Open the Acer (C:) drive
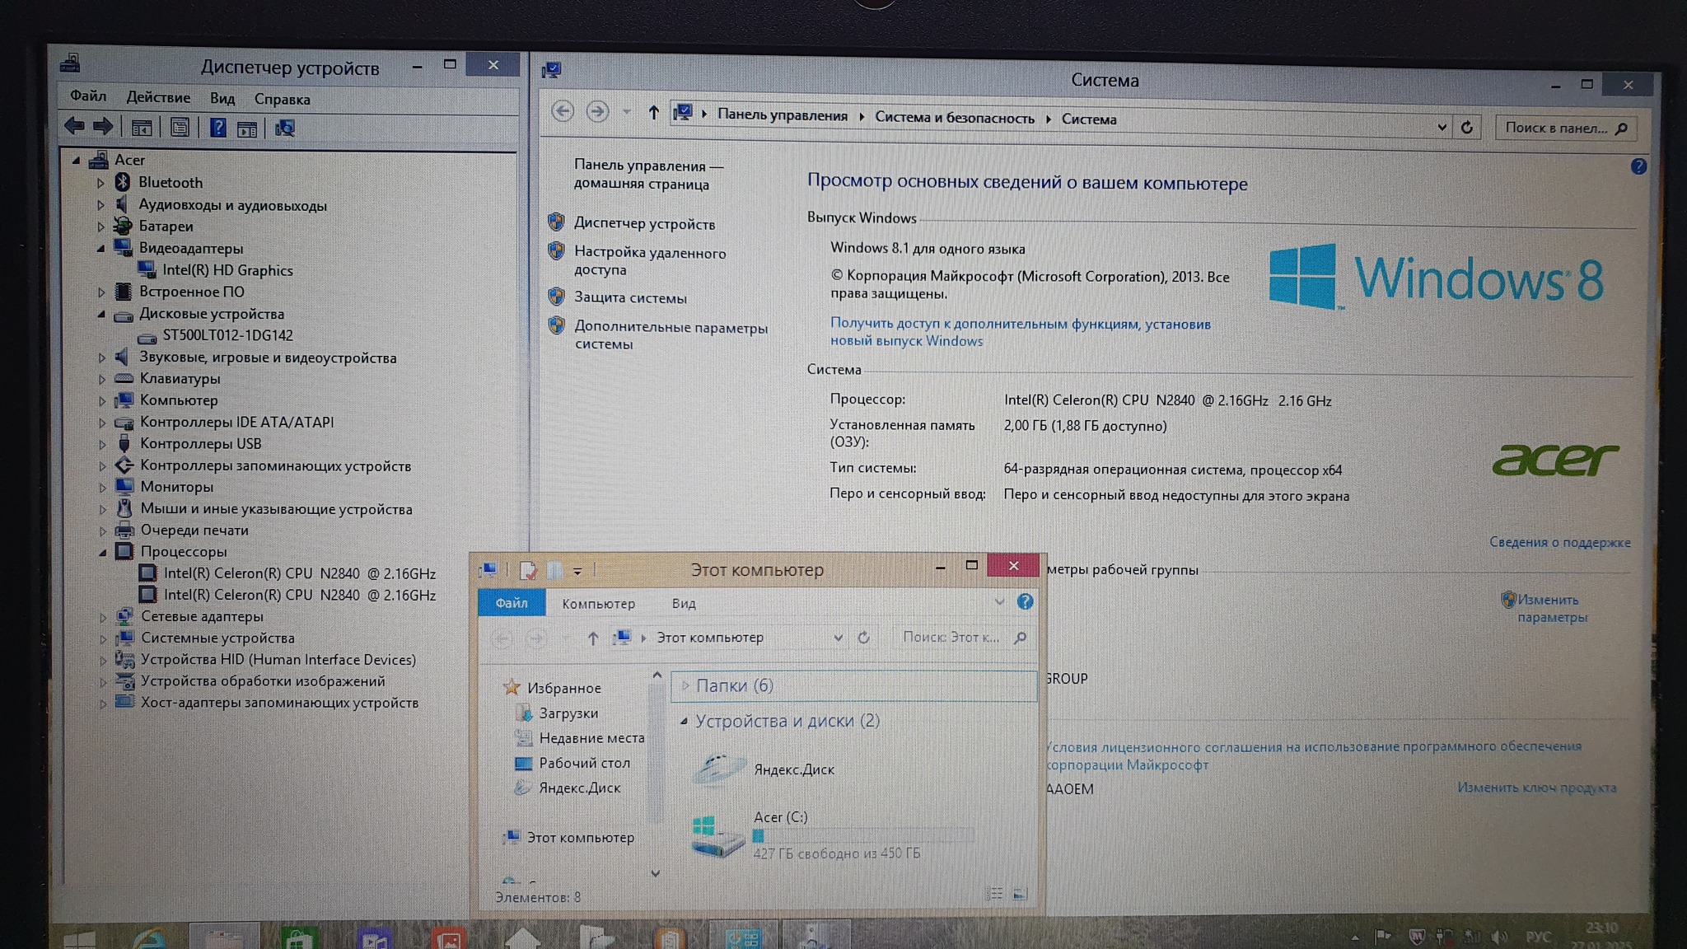The height and width of the screenshot is (949, 1687). (718, 834)
